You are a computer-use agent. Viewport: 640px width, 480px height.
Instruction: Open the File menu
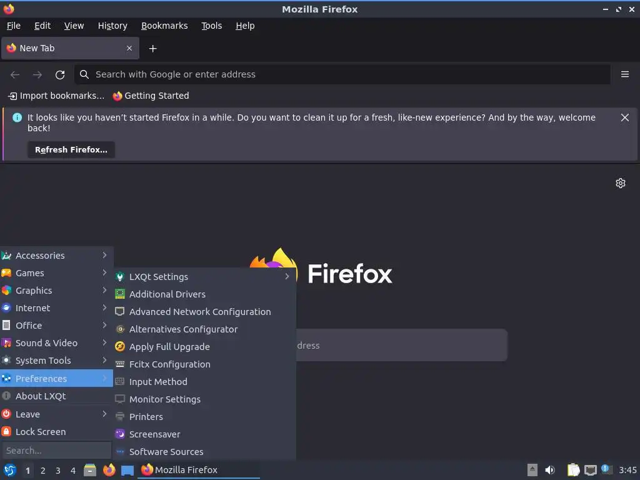pyautogui.click(x=14, y=26)
